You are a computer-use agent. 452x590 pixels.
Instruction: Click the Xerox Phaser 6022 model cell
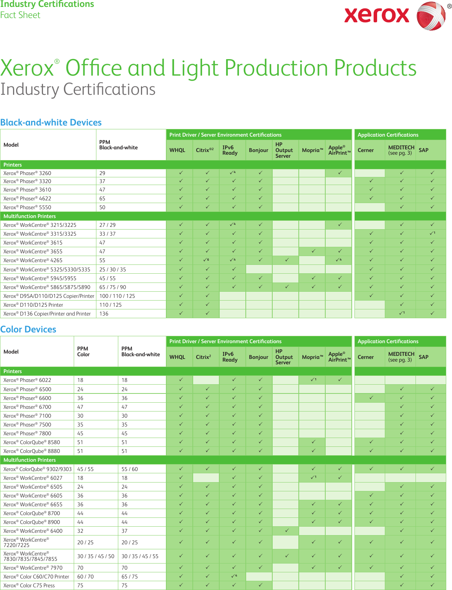(x=37, y=380)
